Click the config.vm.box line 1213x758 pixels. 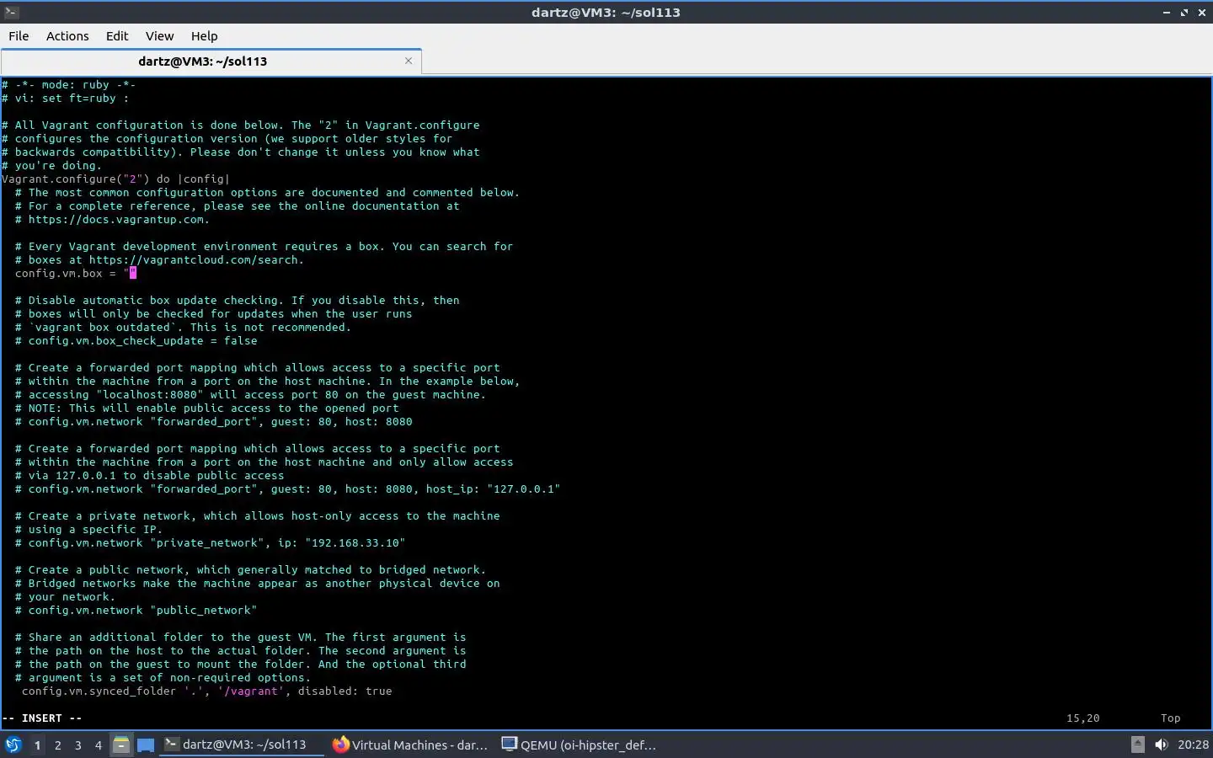tap(76, 273)
